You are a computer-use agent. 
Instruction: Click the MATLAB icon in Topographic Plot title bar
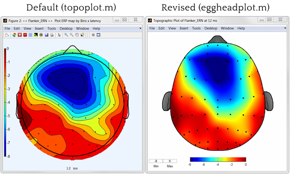pos(150,20)
